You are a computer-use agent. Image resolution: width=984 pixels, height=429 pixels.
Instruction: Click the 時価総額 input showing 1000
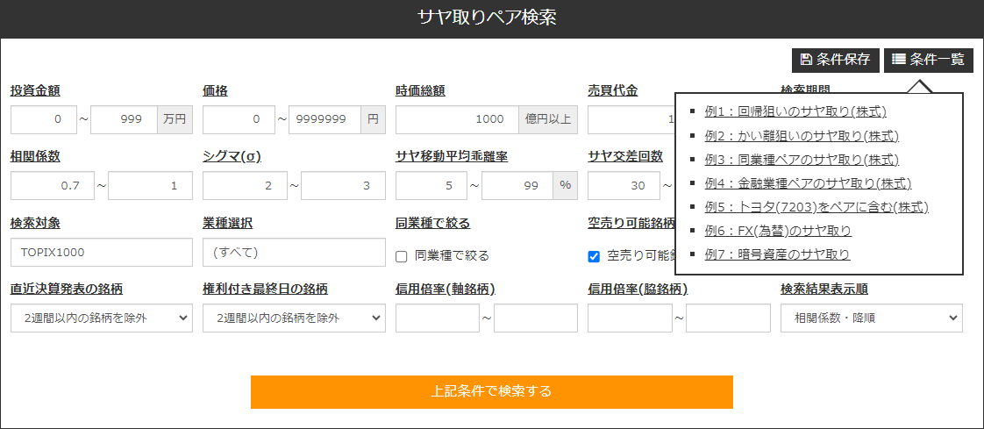[x=457, y=119]
